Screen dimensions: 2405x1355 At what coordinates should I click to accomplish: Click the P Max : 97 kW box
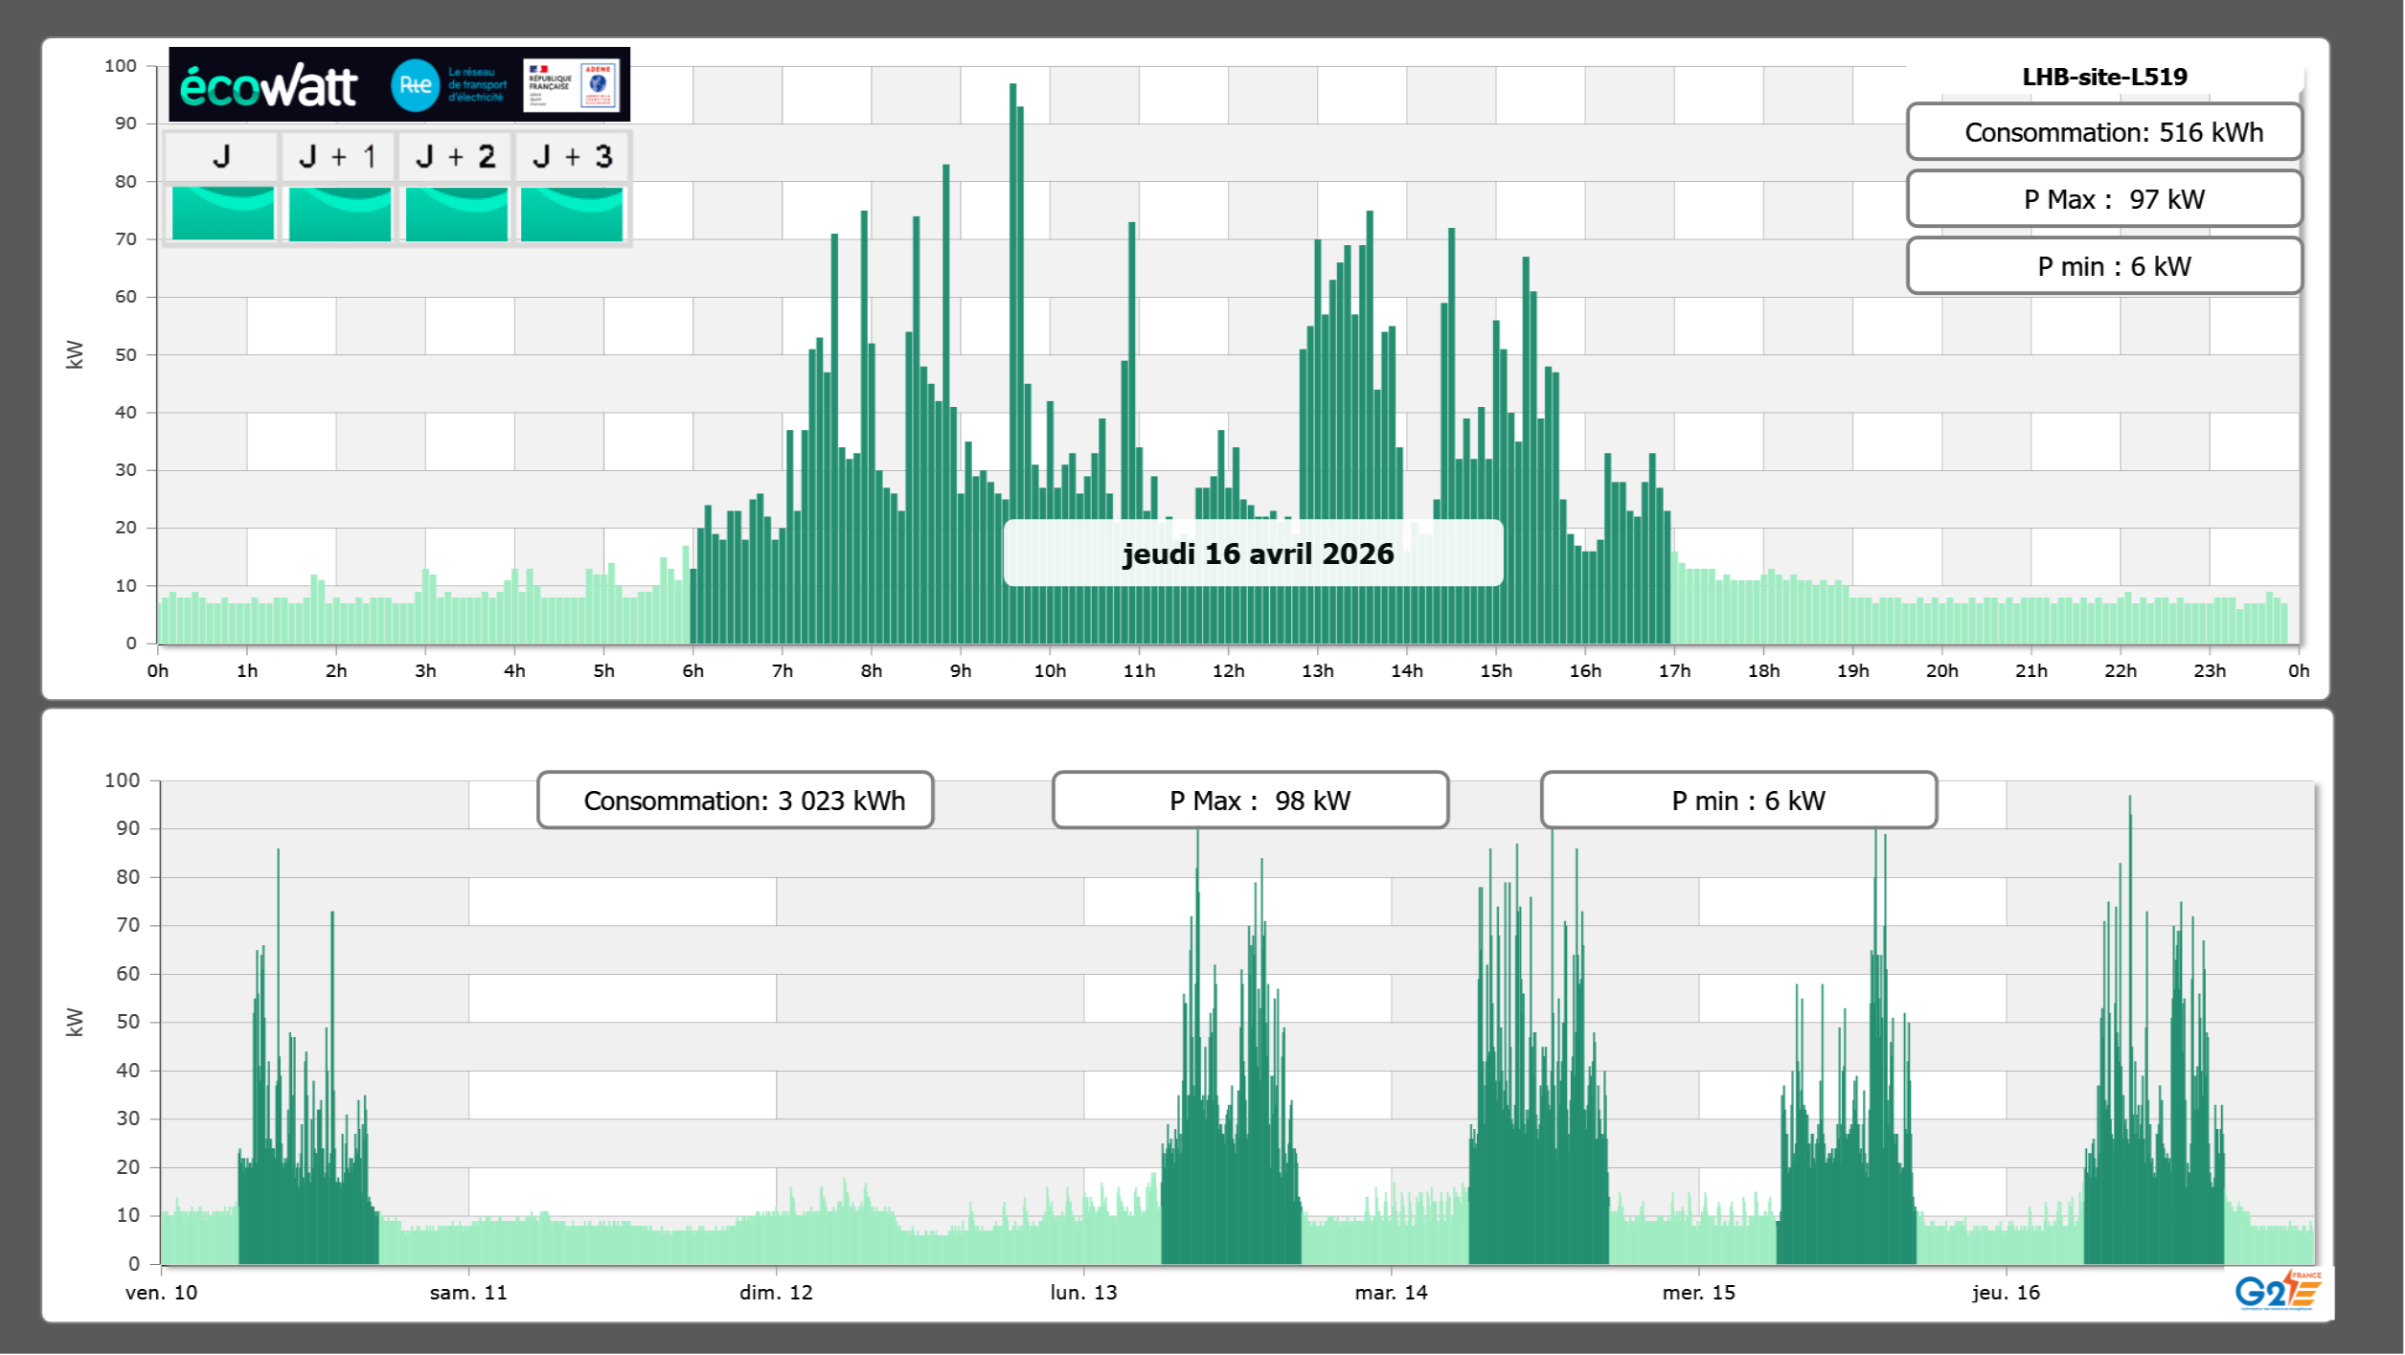2103,199
